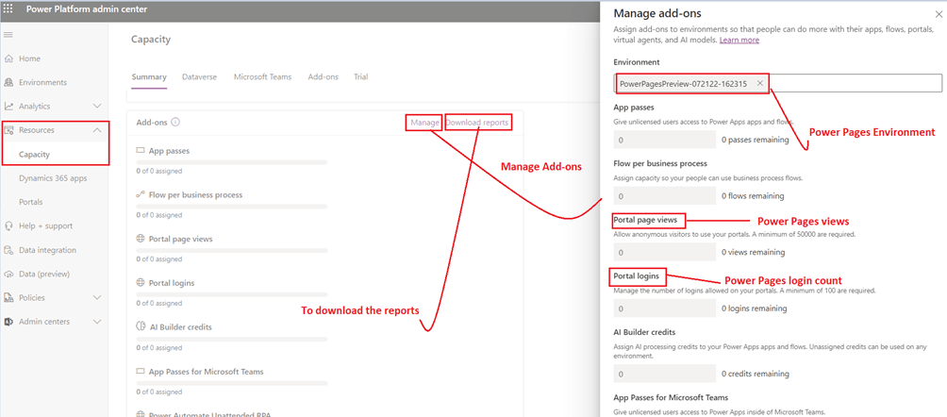Collapse the Resources section chevron
The height and width of the screenshot is (417, 947).
pyautogui.click(x=97, y=130)
